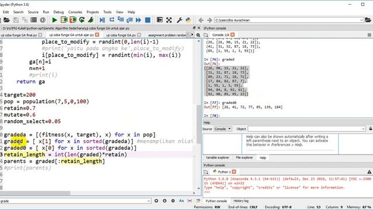Click the editor vertical scrollbar

(199, 124)
